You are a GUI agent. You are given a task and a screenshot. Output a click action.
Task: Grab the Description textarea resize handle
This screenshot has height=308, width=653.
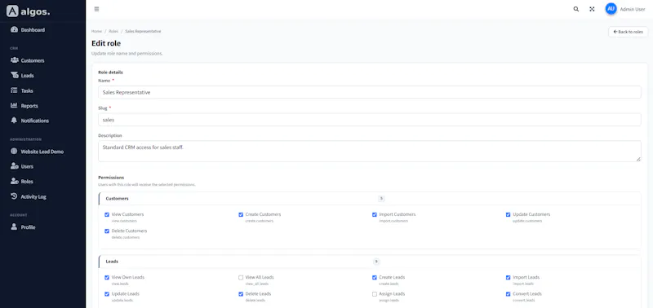pos(639,159)
